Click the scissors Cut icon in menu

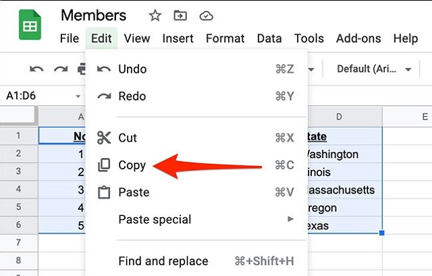tap(104, 138)
